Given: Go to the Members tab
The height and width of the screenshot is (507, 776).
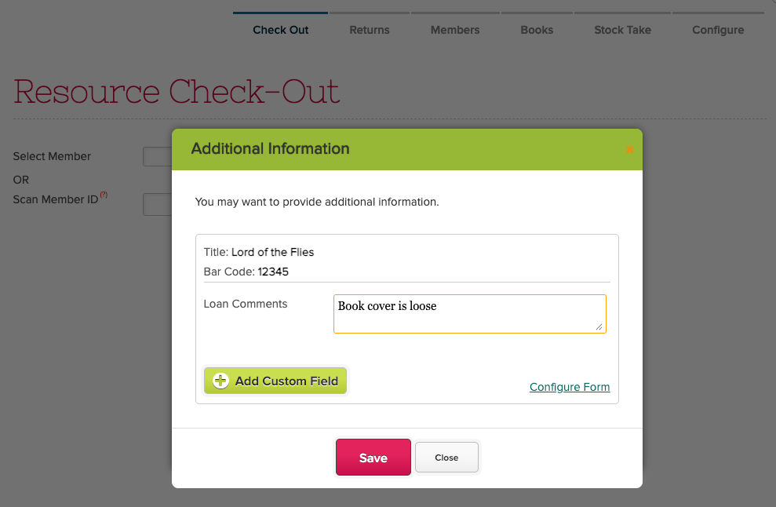Looking at the screenshot, I should [454, 30].
